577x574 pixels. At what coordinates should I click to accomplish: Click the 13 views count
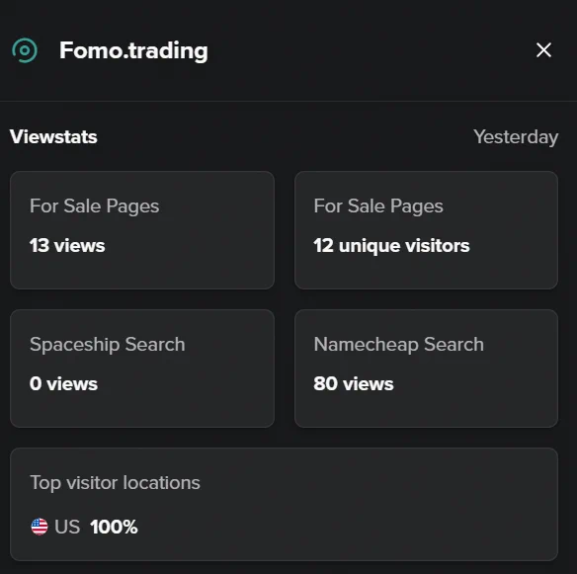point(67,245)
